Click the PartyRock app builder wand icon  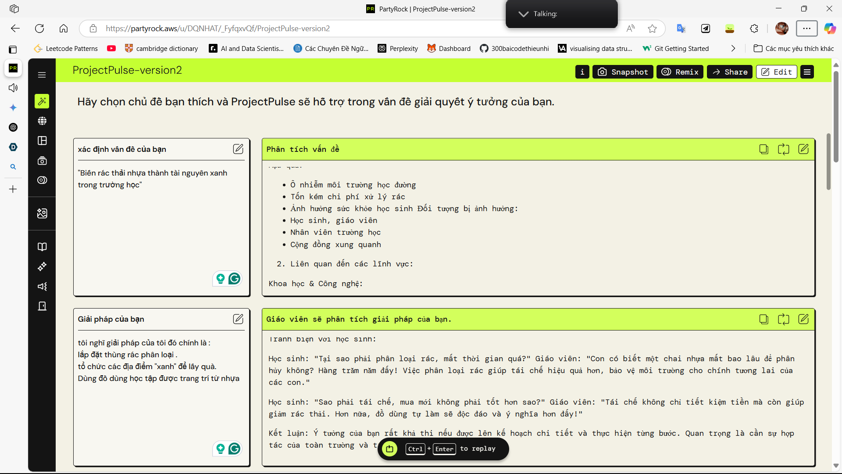click(42, 101)
